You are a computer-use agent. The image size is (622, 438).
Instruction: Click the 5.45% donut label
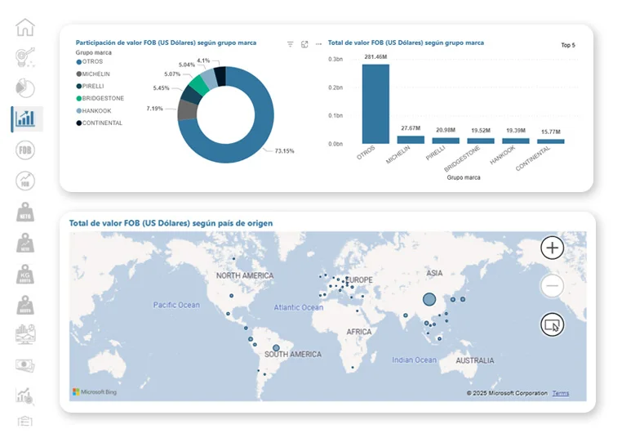161,87
